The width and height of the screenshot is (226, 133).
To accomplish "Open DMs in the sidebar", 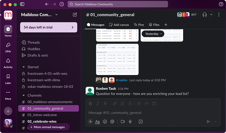I will [8, 48].
